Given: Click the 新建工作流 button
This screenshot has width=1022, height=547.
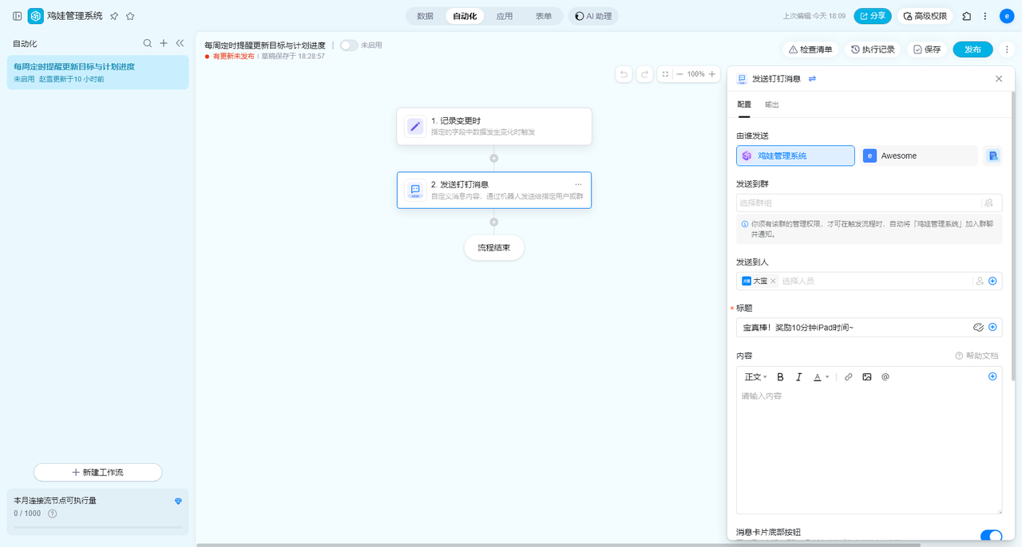Looking at the screenshot, I should (97, 472).
